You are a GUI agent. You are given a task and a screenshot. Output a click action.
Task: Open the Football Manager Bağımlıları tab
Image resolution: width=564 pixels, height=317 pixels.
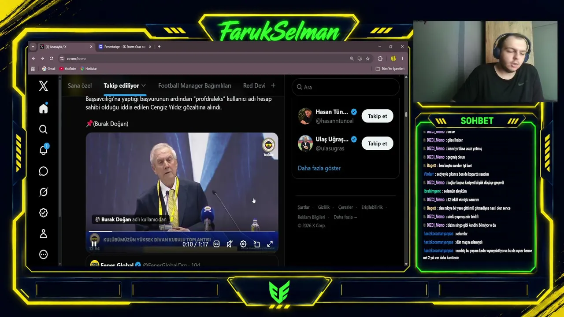pos(195,85)
